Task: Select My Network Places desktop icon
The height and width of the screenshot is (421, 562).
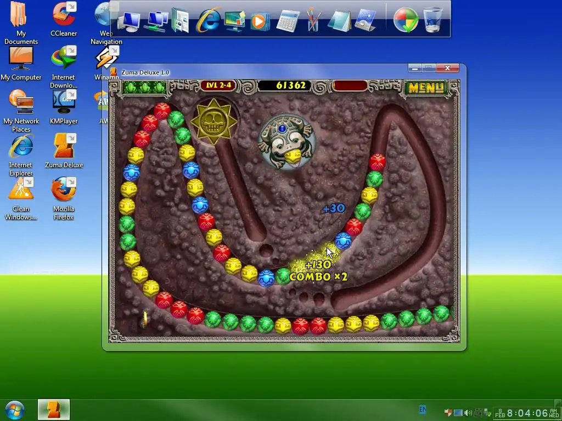Action: click(x=21, y=111)
